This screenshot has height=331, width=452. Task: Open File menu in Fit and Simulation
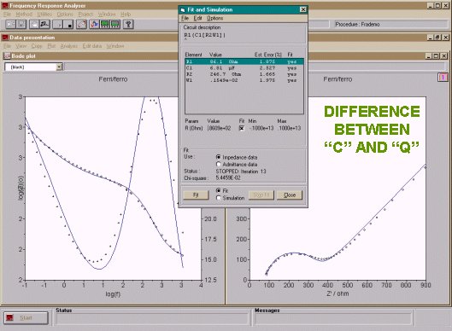pos(185,18)
